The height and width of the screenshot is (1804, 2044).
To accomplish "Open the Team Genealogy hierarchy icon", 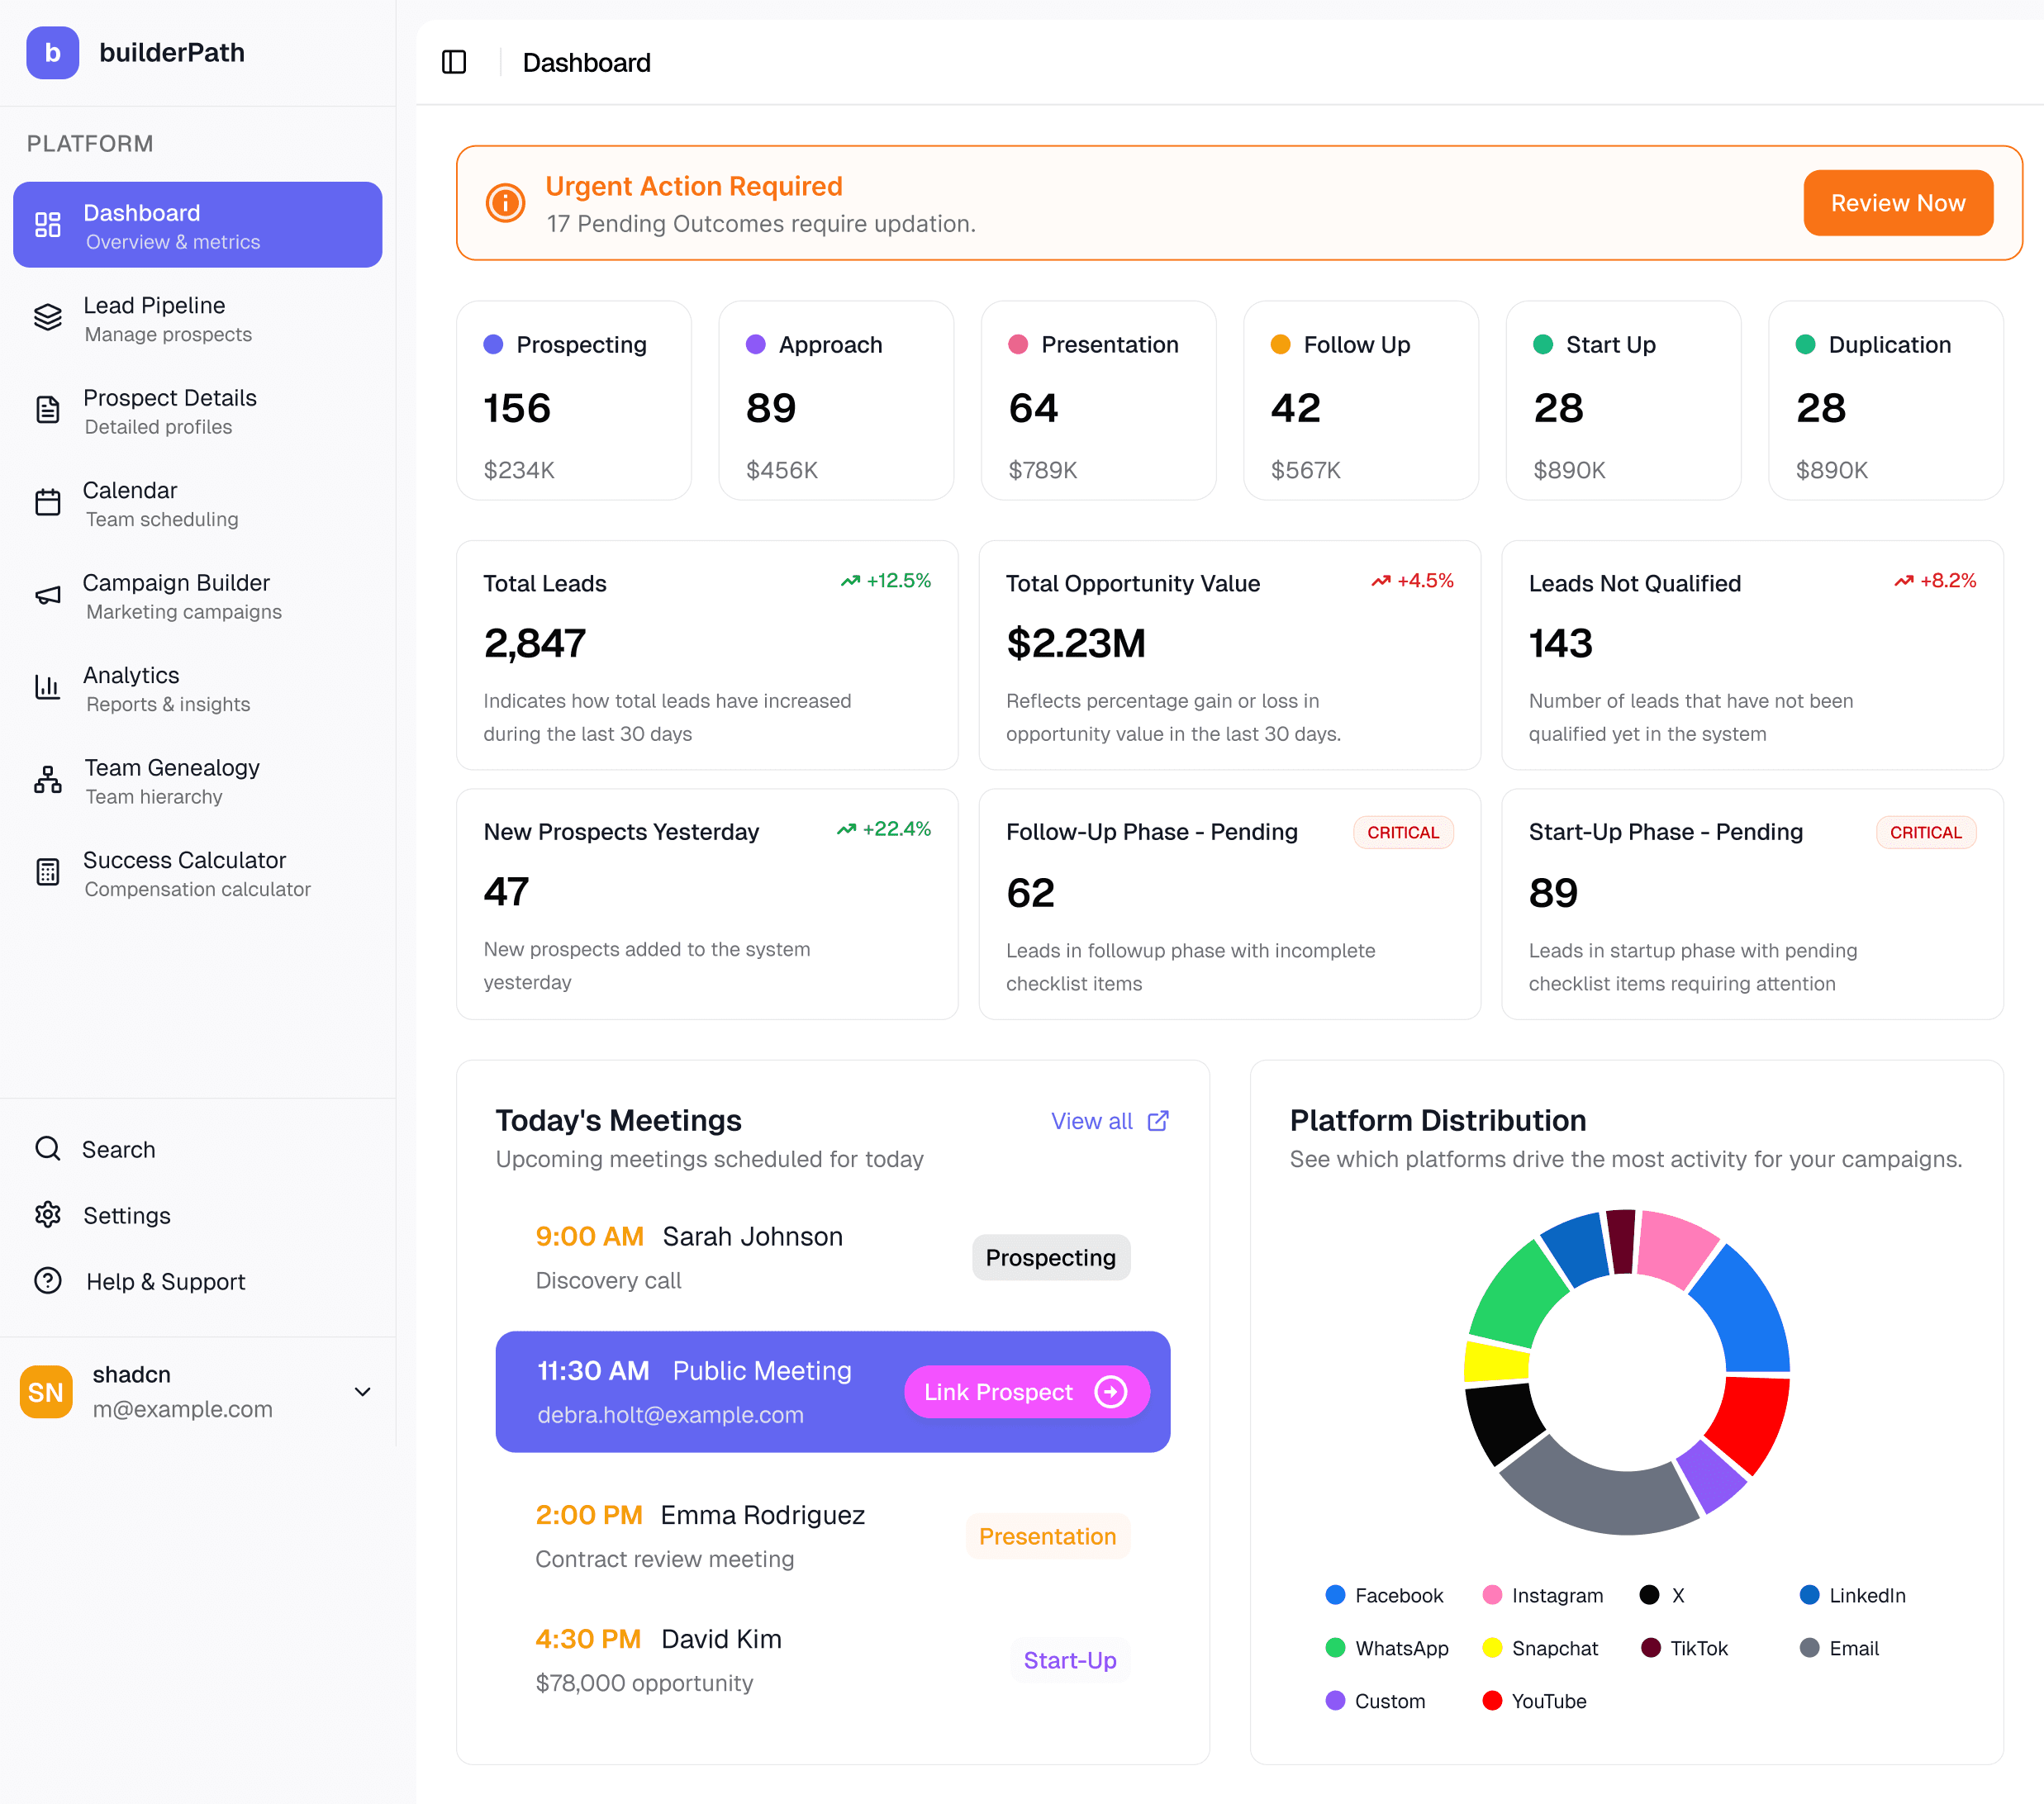I will coord(47,780).
